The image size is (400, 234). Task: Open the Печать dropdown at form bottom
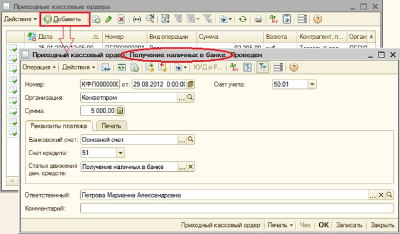point(280,225)
